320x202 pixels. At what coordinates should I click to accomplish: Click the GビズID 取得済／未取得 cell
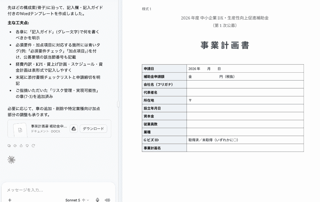coord(245,140)
